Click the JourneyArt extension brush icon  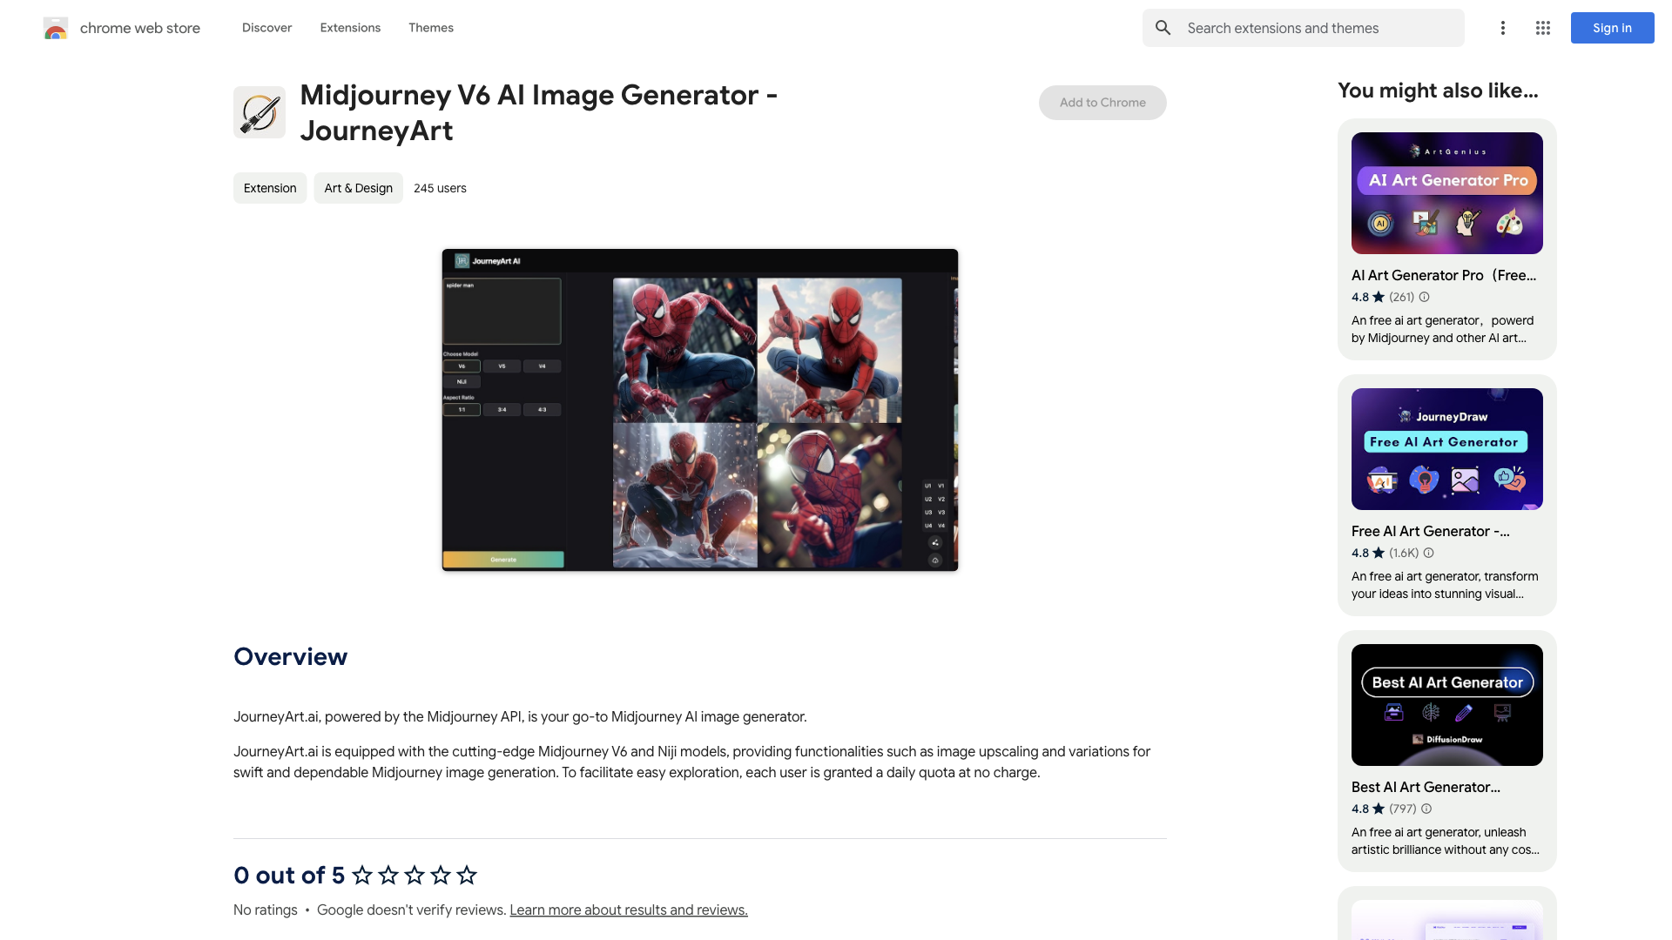[x=260, y=112]
